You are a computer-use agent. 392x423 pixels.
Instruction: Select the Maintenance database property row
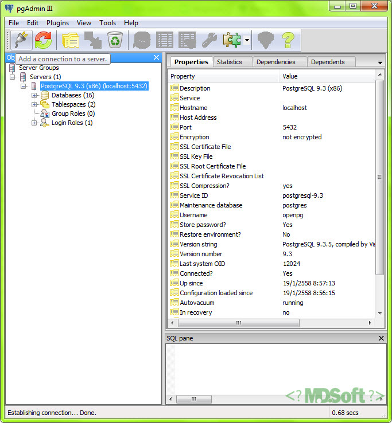point(271,205)
